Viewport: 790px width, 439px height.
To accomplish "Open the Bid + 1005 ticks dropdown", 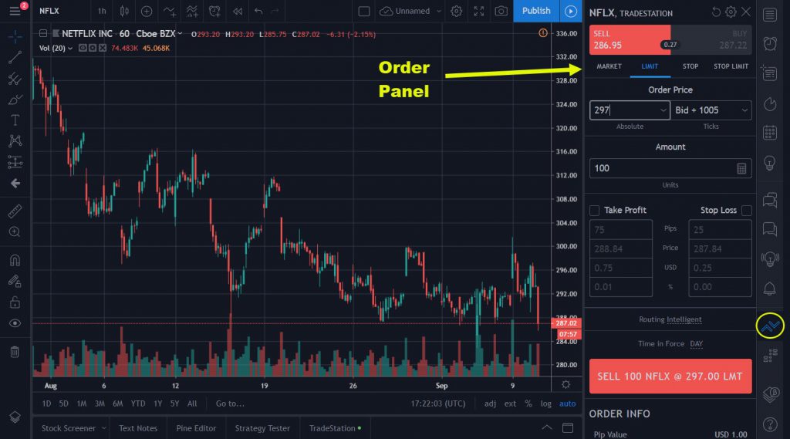I will (x=711, y=110).
